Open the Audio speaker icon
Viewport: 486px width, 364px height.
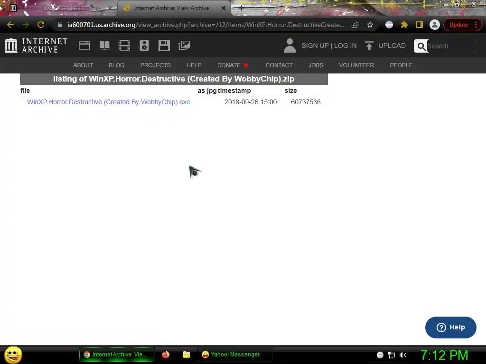[144, 45]
